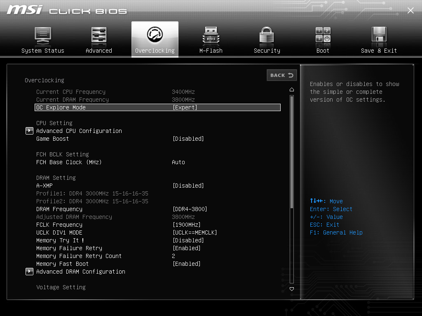The image size is (422, 316).
Task: Open Memory Try It ! Disabled dropdown
Action: coord(188,240)
